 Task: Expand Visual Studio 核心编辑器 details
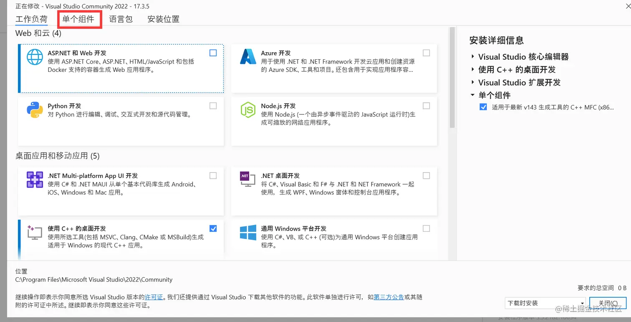(x=473, y=56)
